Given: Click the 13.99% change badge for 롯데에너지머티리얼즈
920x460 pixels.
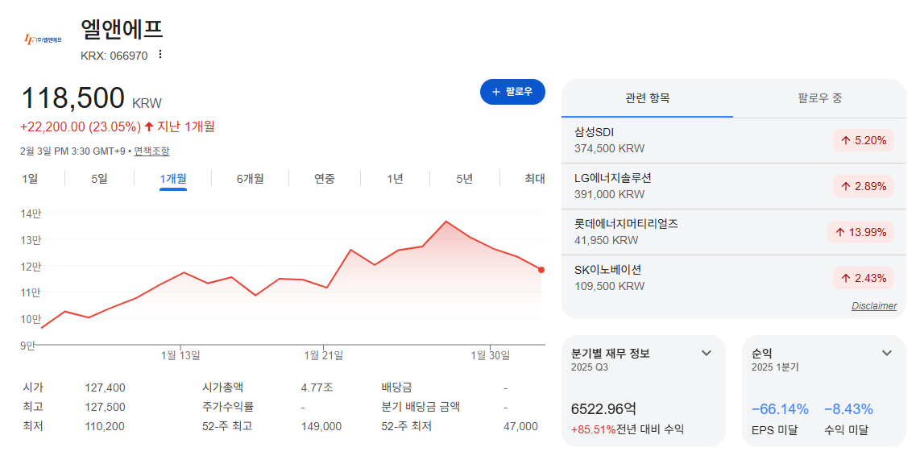Looking at the screenshot, I should coord(860,232).
